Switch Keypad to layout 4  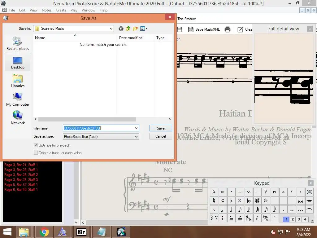click(x=305, y=219)
